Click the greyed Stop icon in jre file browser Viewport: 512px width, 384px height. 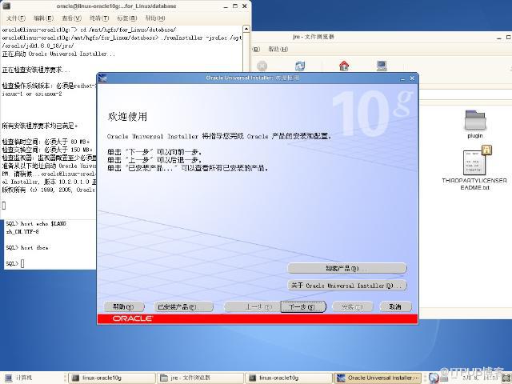pos(262,66)
